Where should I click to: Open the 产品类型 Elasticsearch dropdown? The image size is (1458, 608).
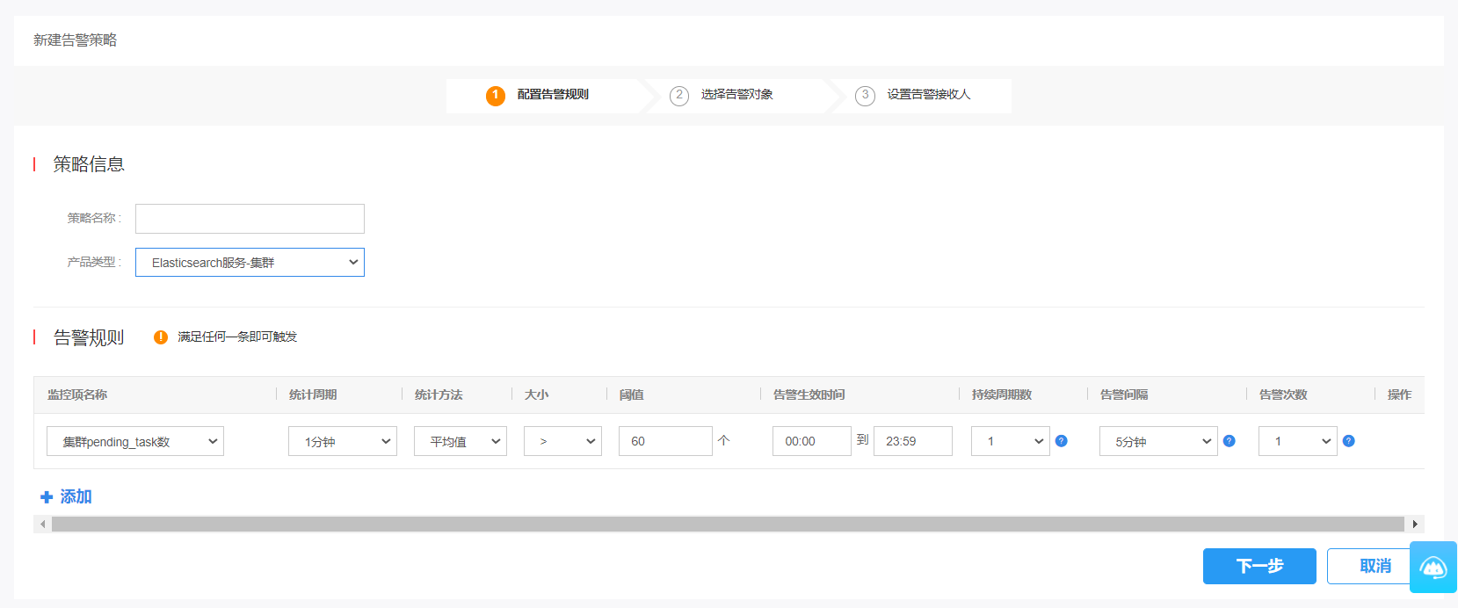point(250,263)
